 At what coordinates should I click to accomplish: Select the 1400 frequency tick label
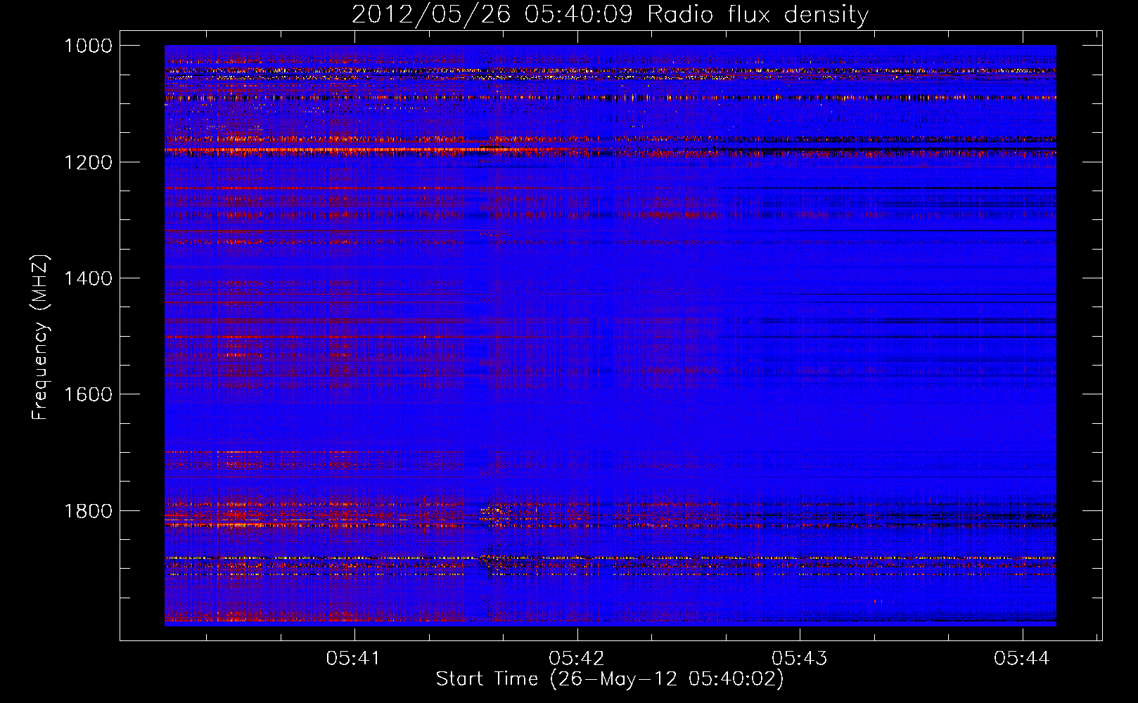[x=88, y=278]
